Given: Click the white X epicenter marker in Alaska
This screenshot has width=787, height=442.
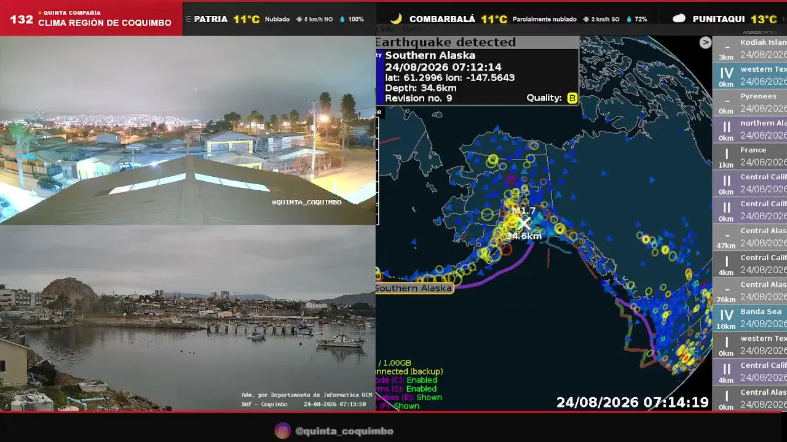Looking at the screenshot, I should pyautogui.click(x=523, y=223).
